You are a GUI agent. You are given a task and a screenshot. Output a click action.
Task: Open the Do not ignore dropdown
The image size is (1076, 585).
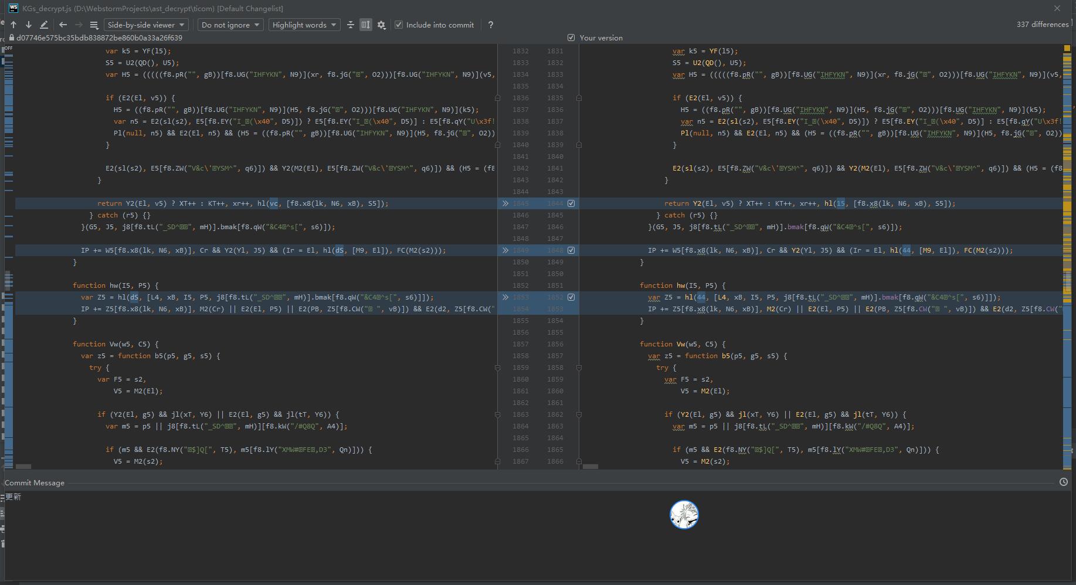click(x=230, y=25)
